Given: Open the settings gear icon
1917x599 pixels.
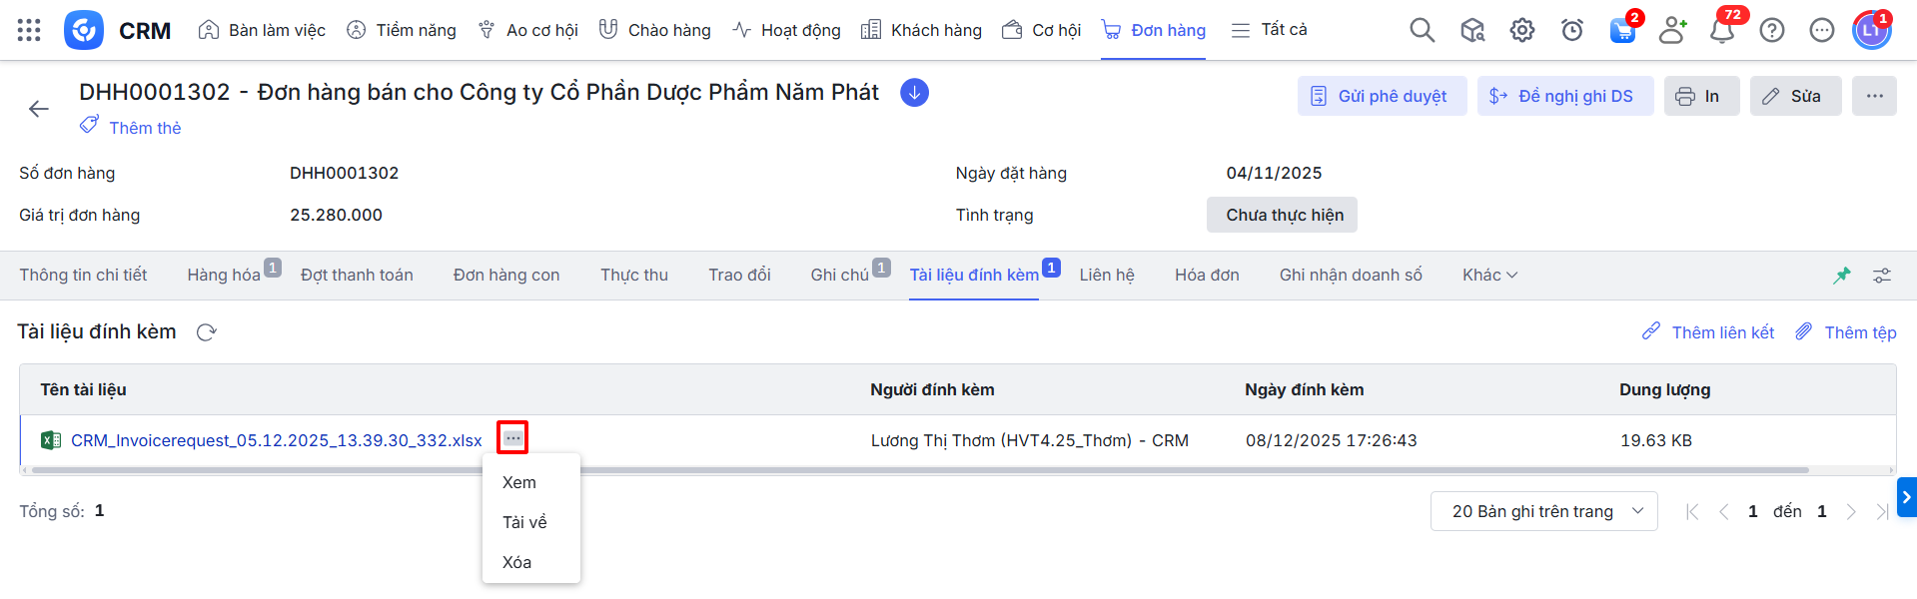Looking at the screenshot, I should click(1521, 30).
